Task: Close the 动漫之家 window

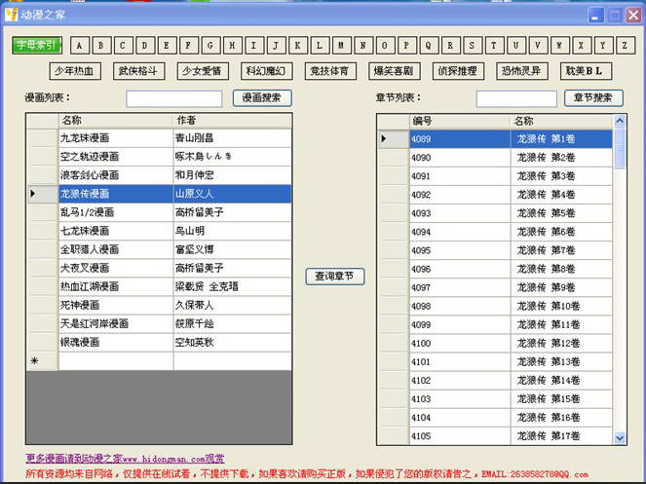Action: tap(633, 16)
